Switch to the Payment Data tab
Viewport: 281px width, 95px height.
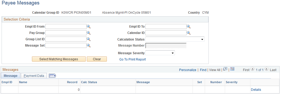point(34,76)
